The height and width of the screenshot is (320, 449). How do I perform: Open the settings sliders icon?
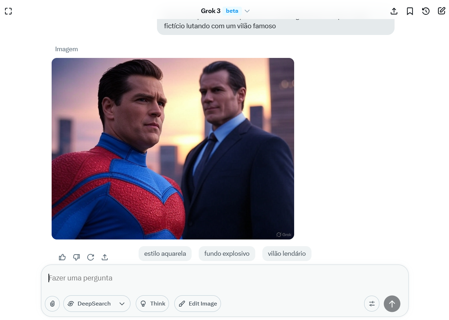coord(372,303)
